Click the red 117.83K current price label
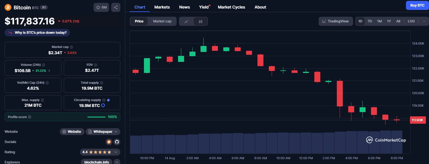The height and width of the screenshot is (164, 429). (x=417, y=120)
